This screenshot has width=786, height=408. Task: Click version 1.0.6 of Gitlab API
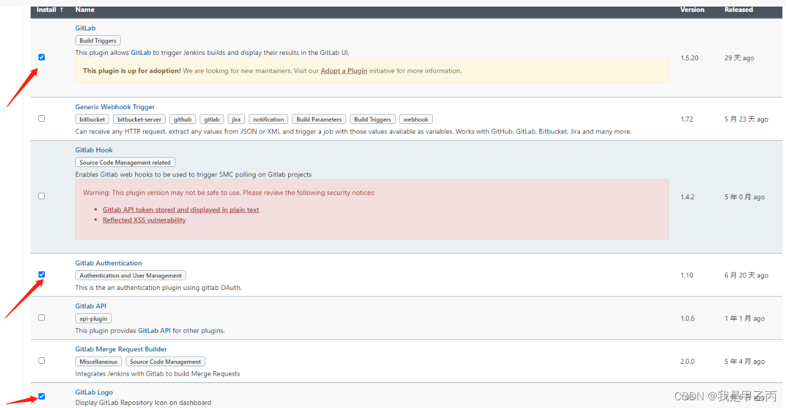tap(687, 319)
